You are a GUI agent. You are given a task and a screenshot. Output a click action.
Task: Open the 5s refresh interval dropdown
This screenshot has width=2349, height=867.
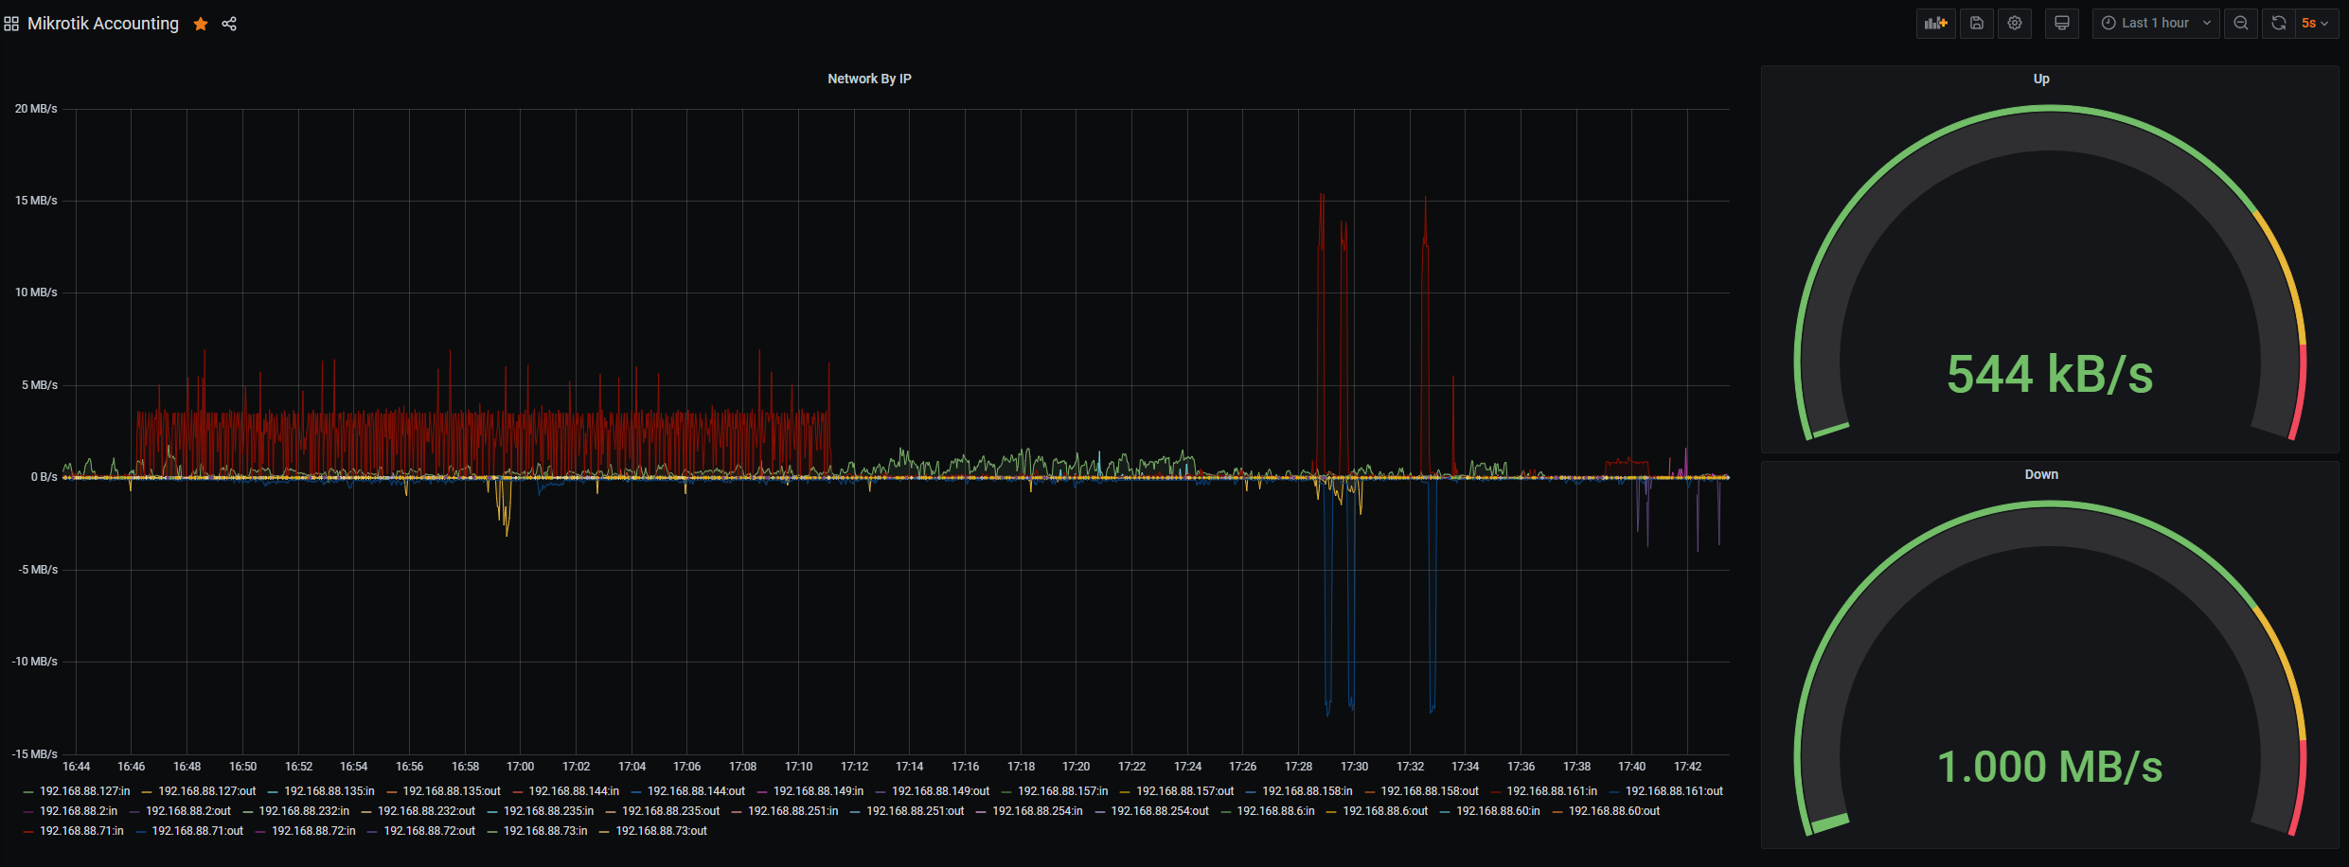[2316, 24]
